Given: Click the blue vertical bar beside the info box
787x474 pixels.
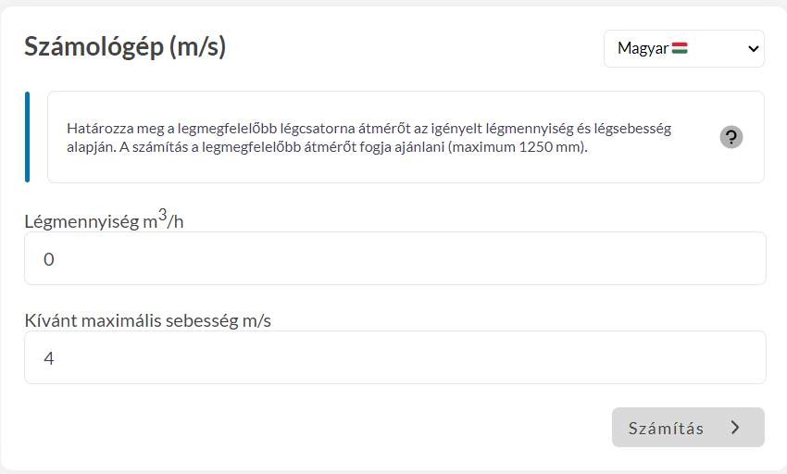Looking at the screenshot, I should coord(28,136).
